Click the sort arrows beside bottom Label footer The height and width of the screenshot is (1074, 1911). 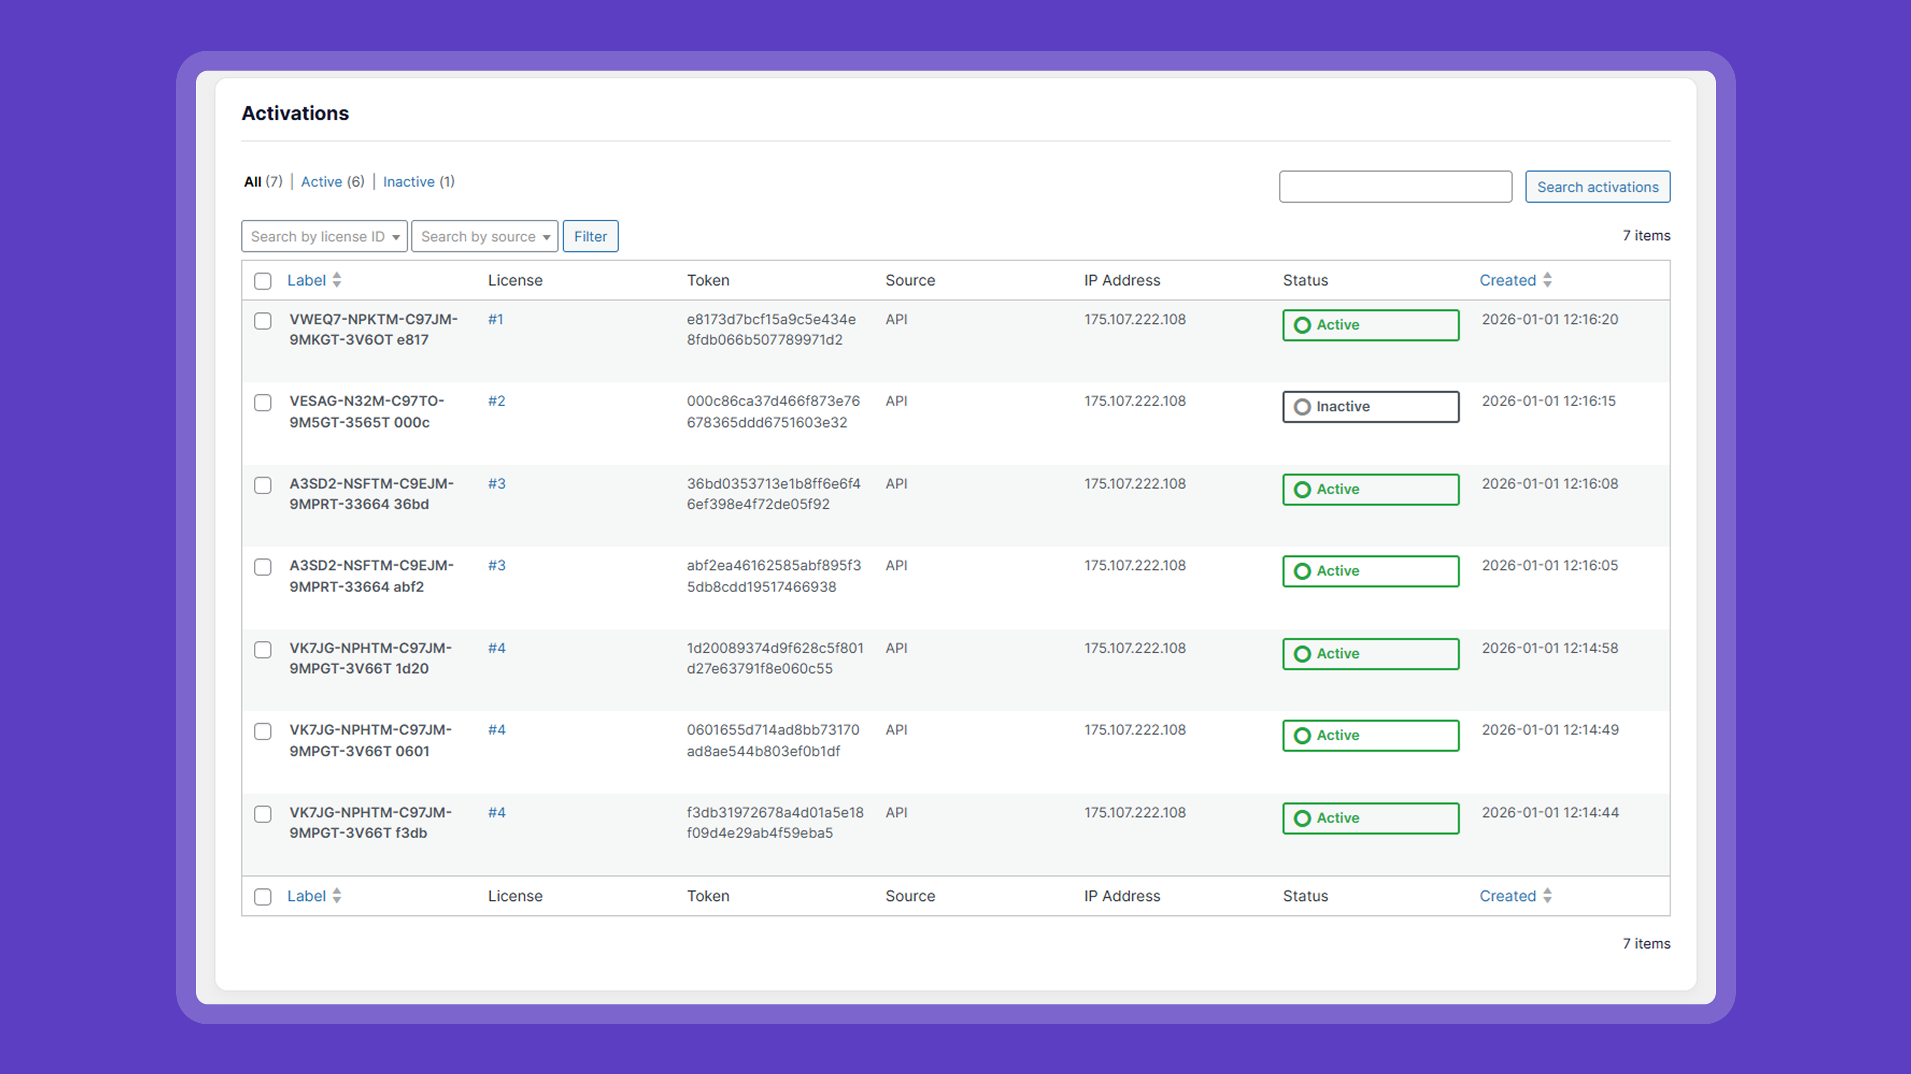tap(337, 895)
